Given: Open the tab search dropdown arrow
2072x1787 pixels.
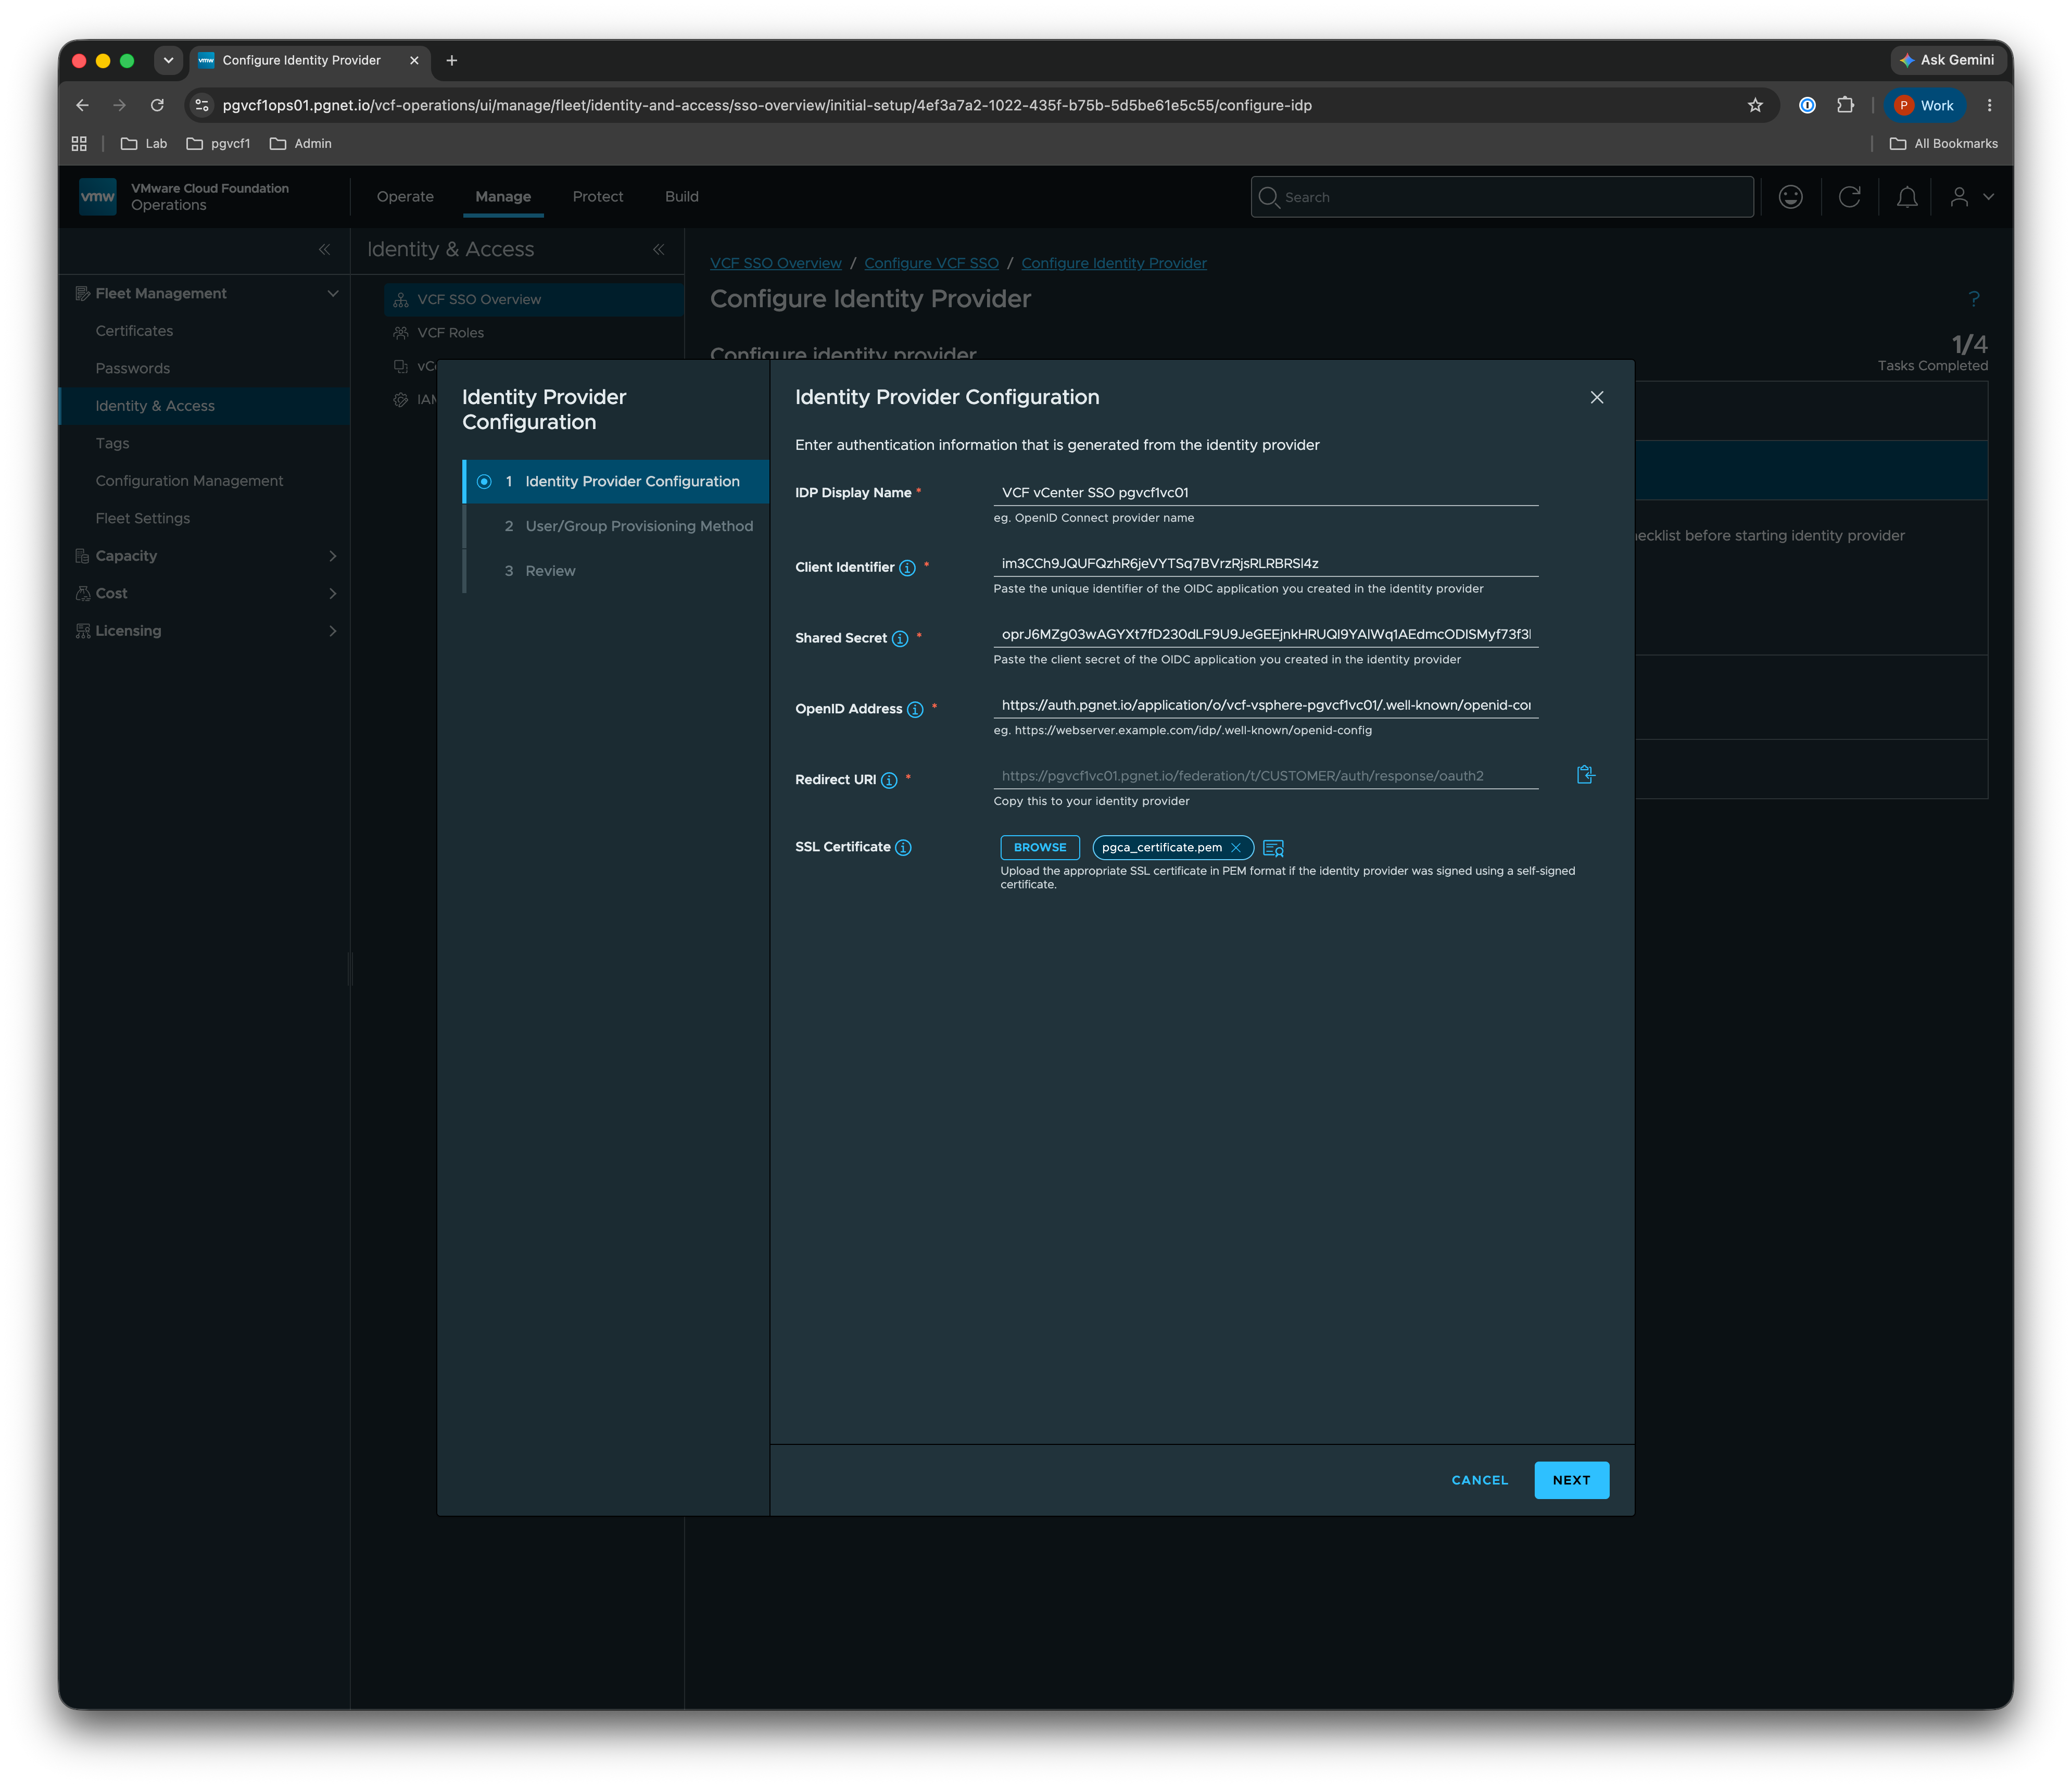Looking at the screenshot, I should click(168, 60).
